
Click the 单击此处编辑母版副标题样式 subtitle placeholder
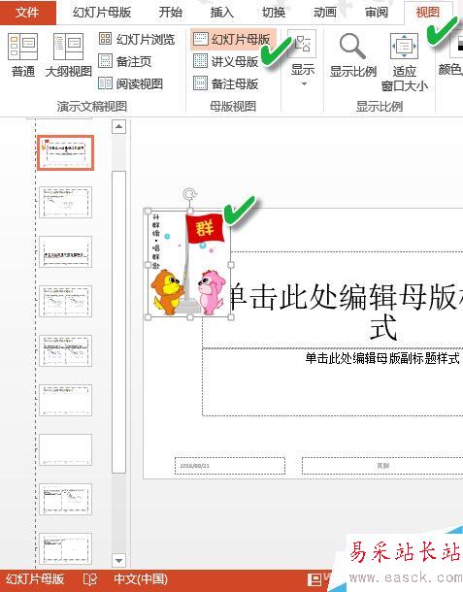point(382,358)
